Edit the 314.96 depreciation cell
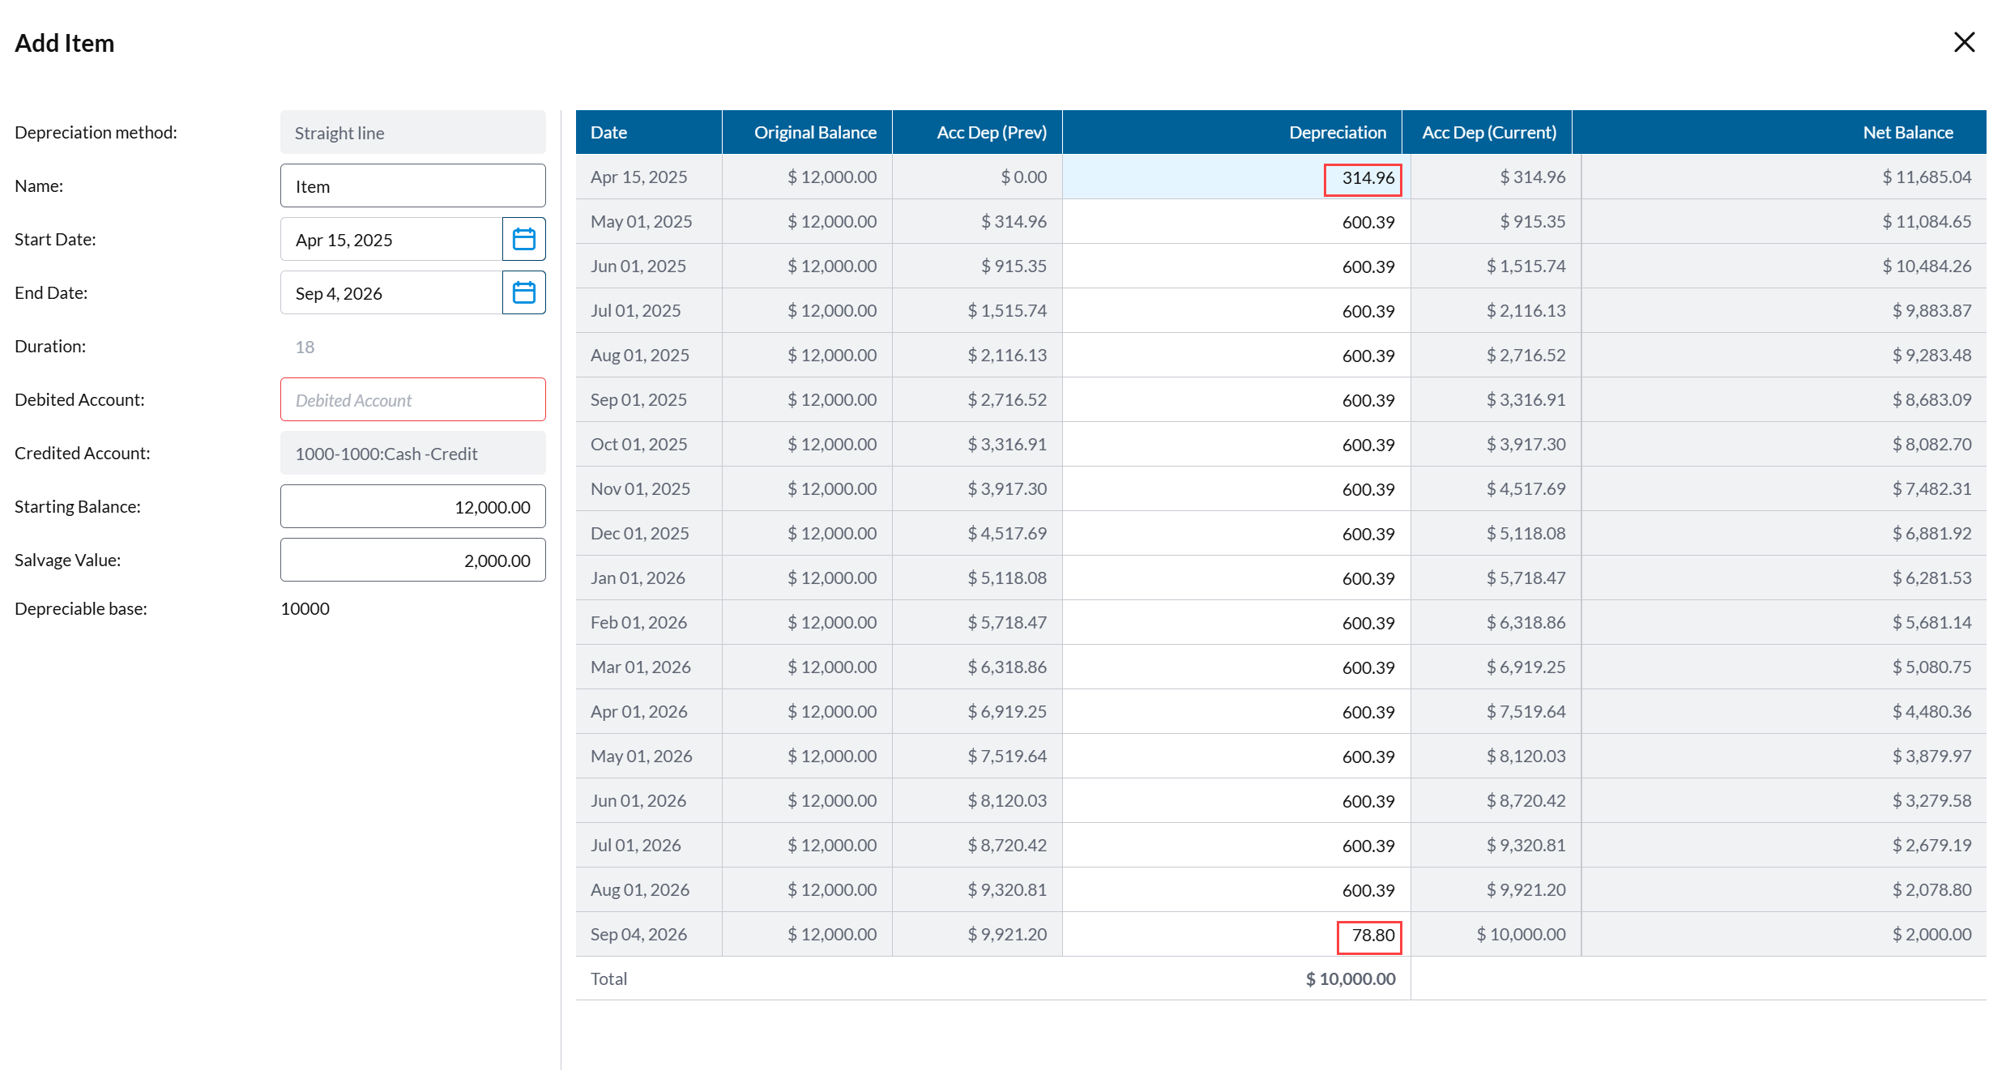This screenshot has width=2006, height=1070. click(1362, 178)
